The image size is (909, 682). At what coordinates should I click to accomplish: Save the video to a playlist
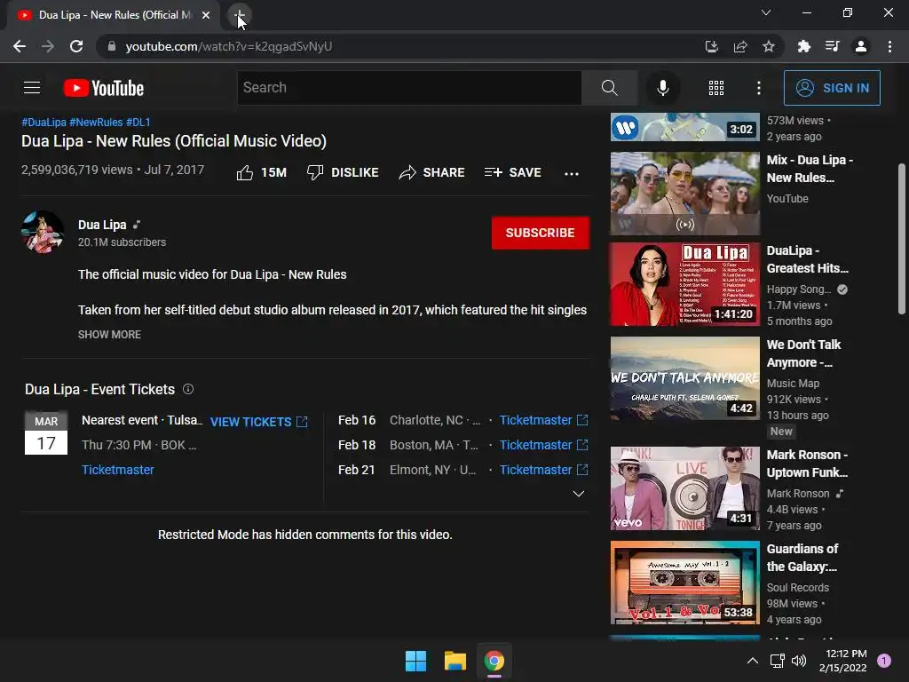click(512, 173)
